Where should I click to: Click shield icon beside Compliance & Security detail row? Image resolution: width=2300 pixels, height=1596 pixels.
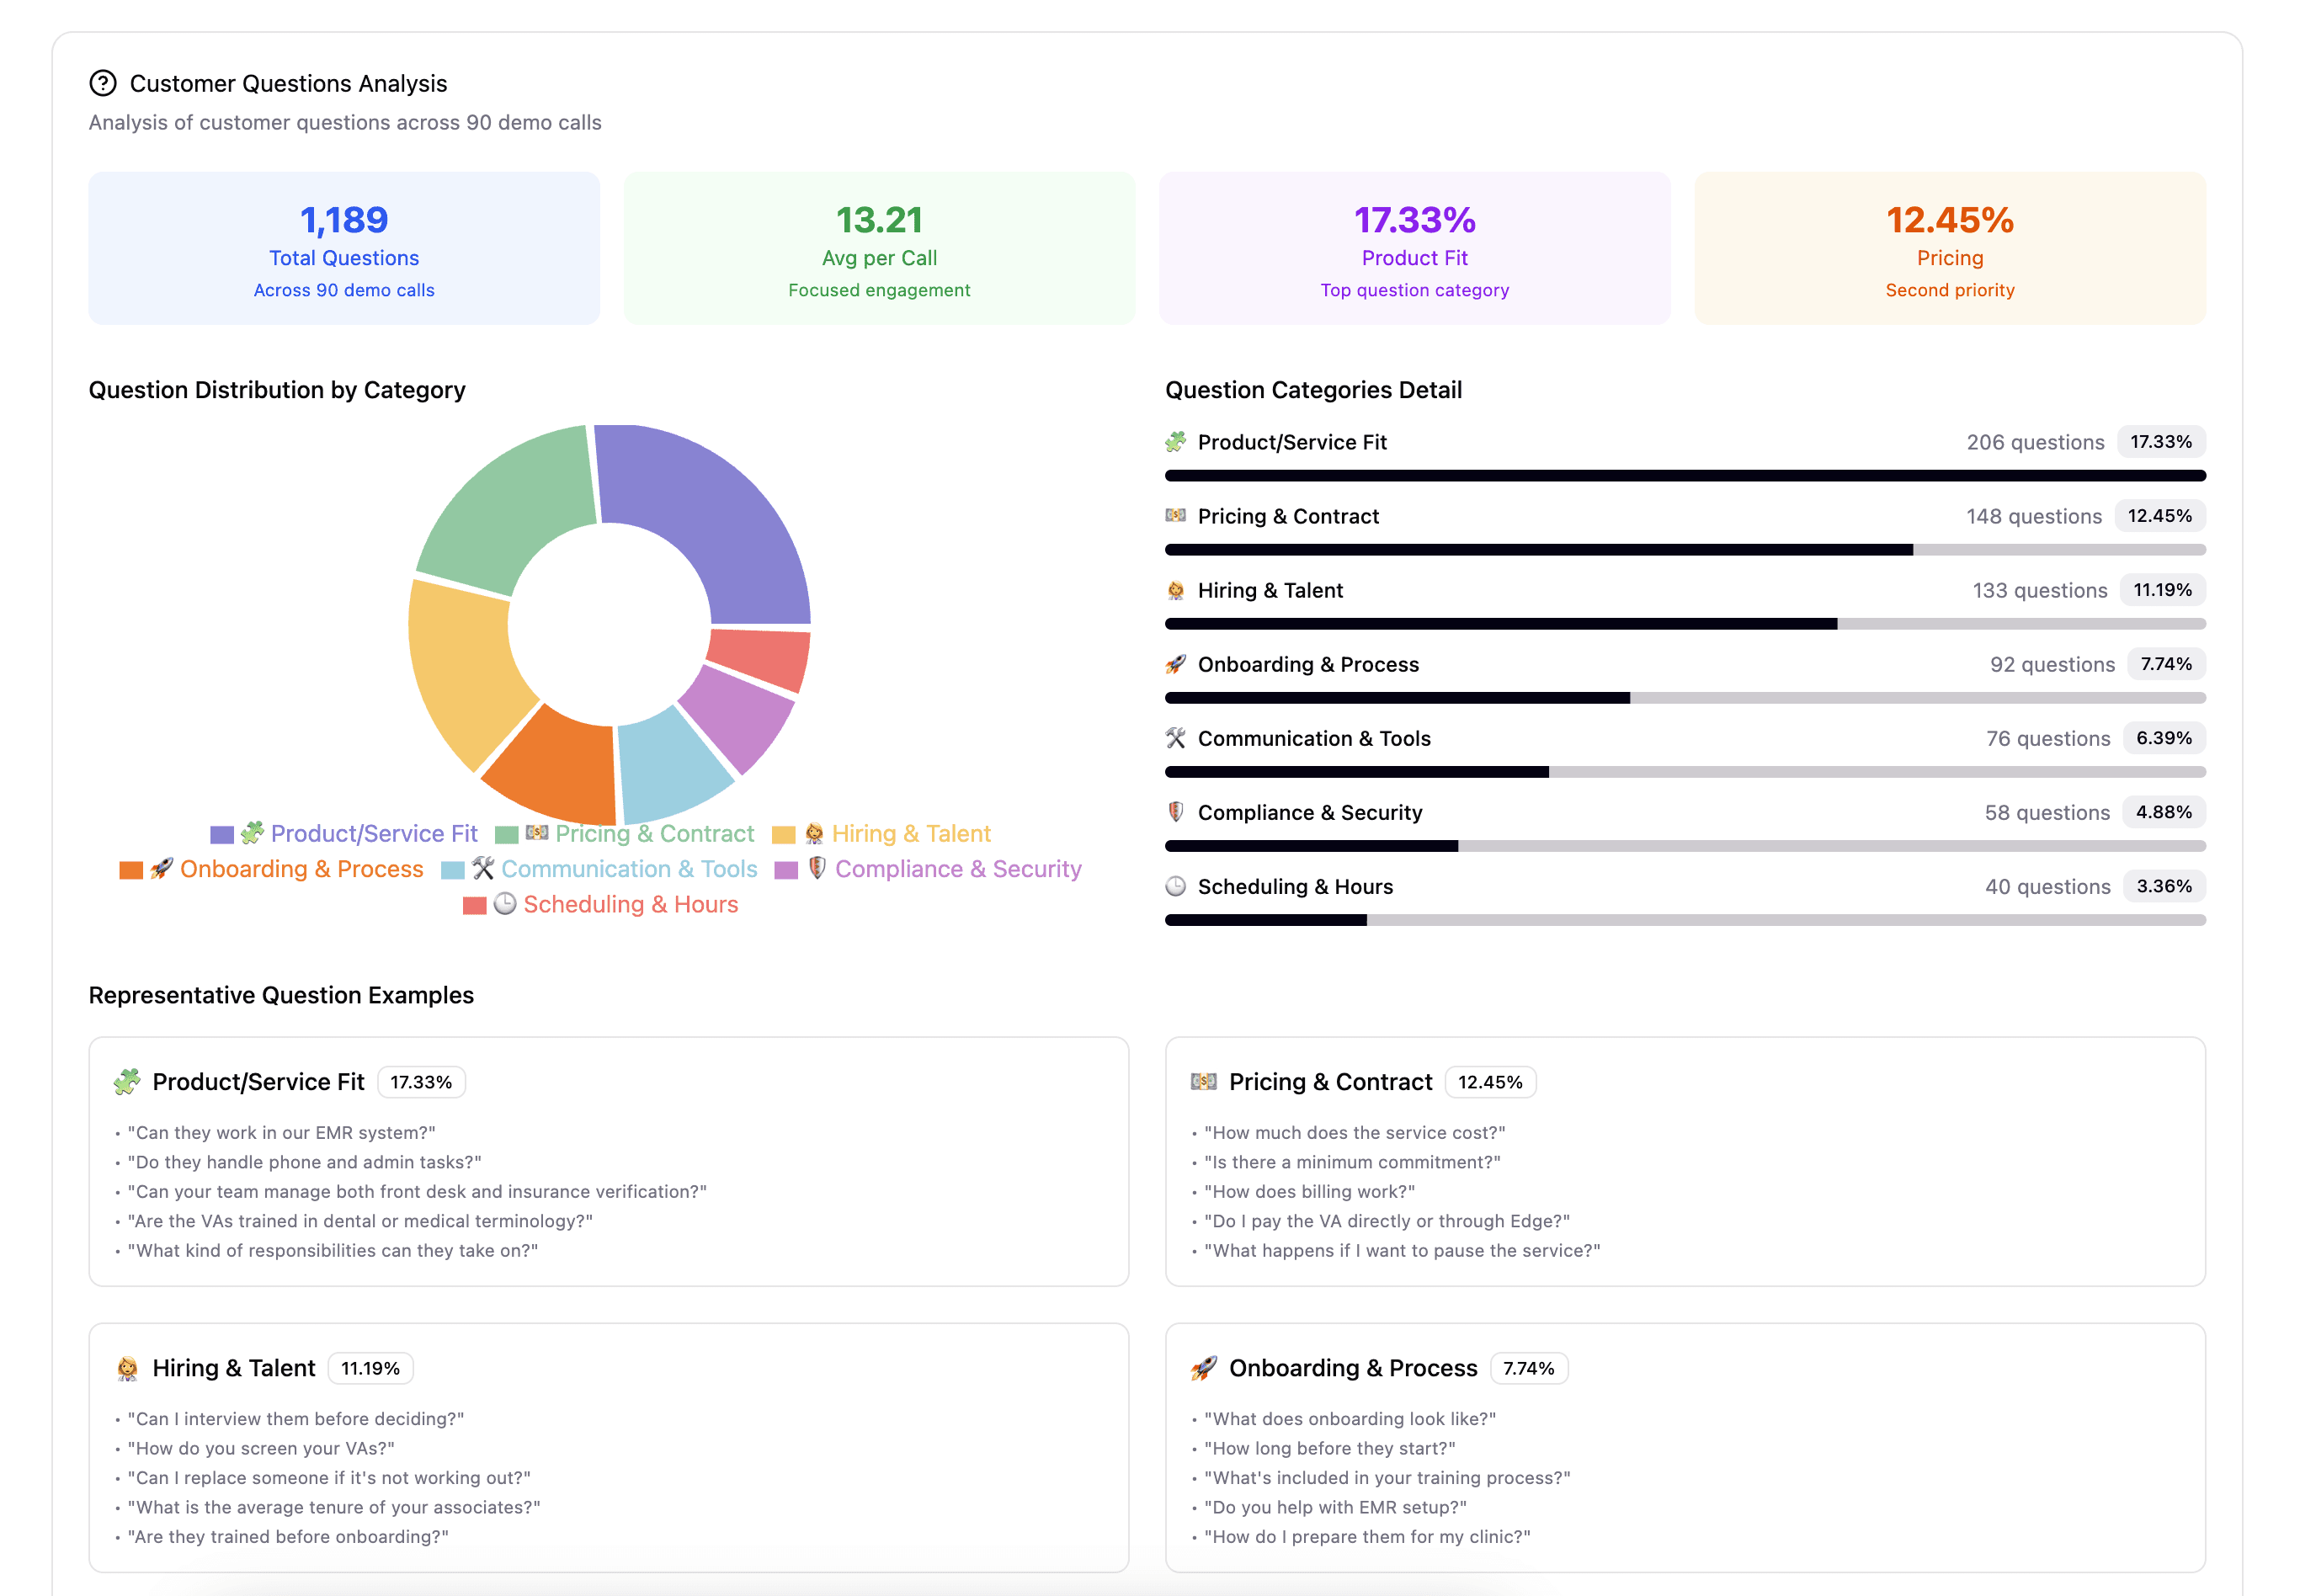click(1176, 812)
